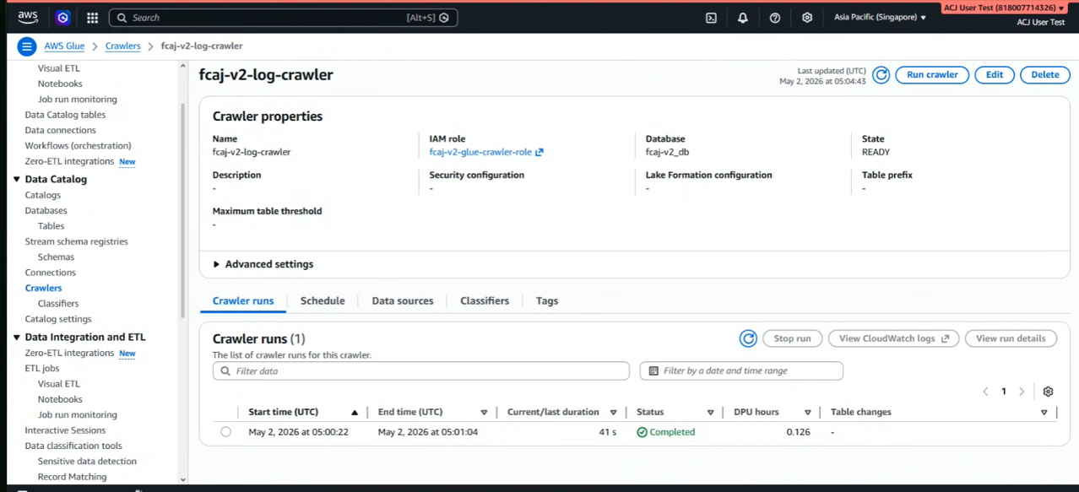1079x492 pixels.
Task: Click the Delete button
Action: coord(1045,75)
